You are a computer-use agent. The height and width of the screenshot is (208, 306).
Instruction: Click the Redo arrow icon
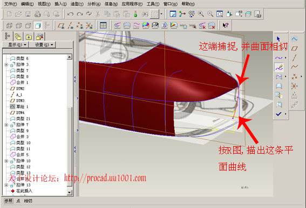click(x=80, y=14)
